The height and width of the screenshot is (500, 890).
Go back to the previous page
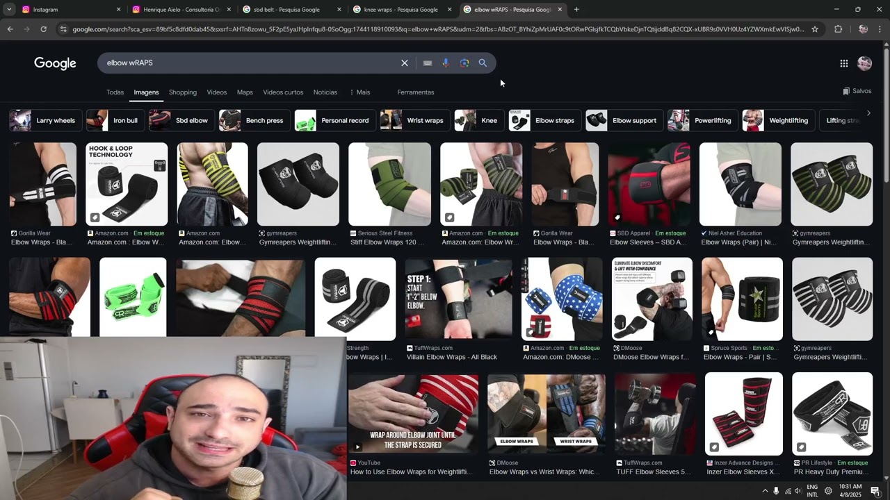pos(10,29)
